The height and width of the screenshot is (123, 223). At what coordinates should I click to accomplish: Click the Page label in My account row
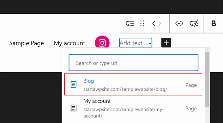pos(191,109)
